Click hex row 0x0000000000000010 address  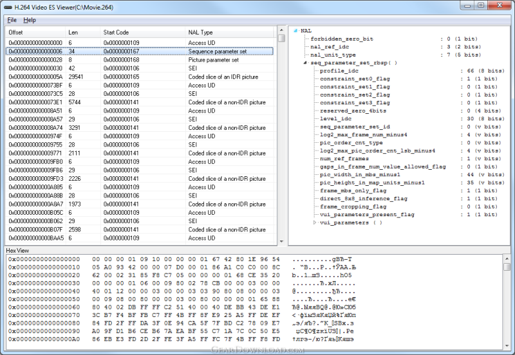pyautogui.click(x=44, y=268)
